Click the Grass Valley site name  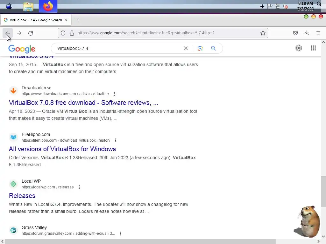pyautogui.click(x=34, y=227)
